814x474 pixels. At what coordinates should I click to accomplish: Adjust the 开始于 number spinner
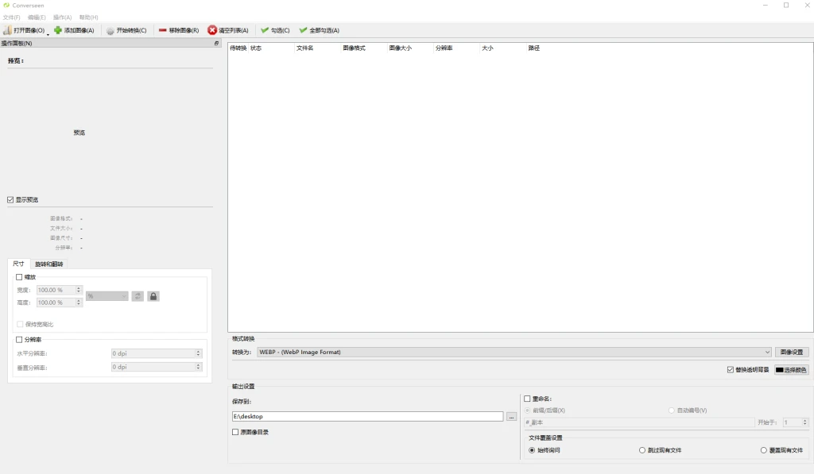(805, 422)
